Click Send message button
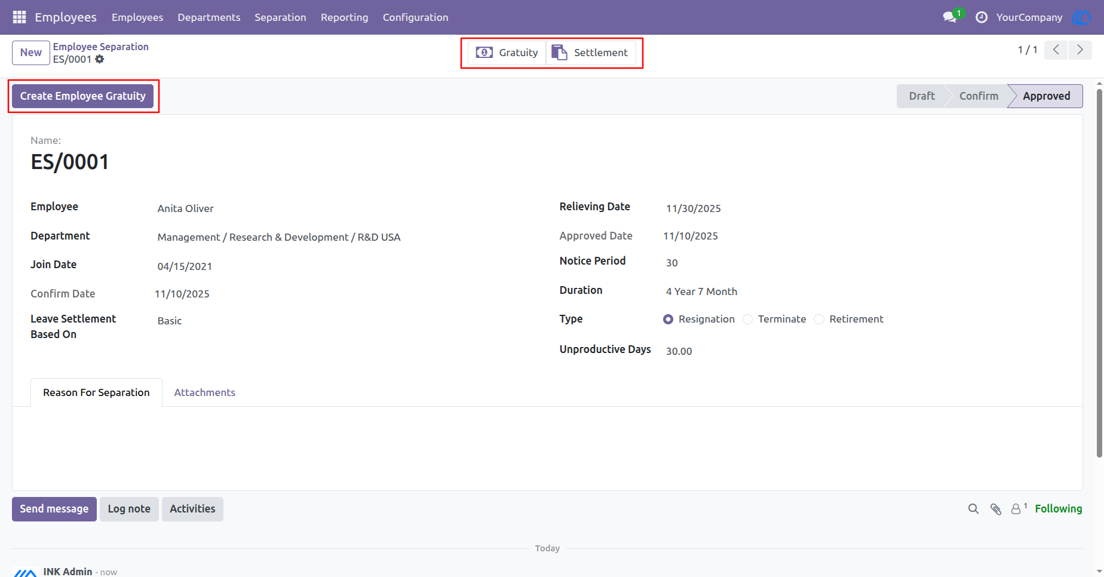 click(x=54, y=509)
